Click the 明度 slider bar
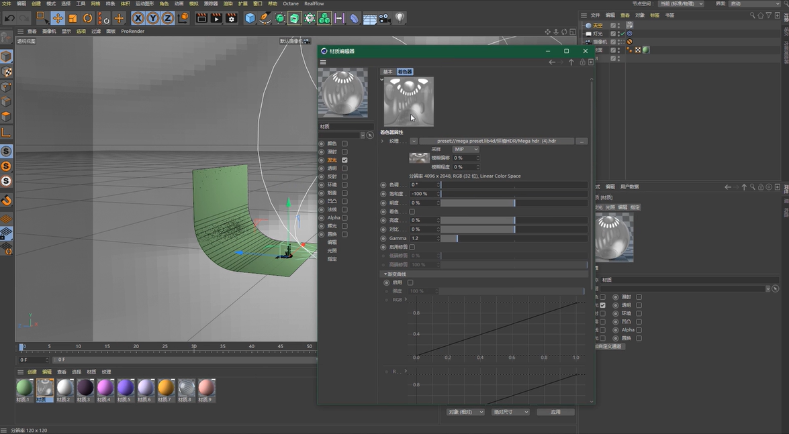The width and height of the screenshot is (789, 434). (x=514, y=203)
